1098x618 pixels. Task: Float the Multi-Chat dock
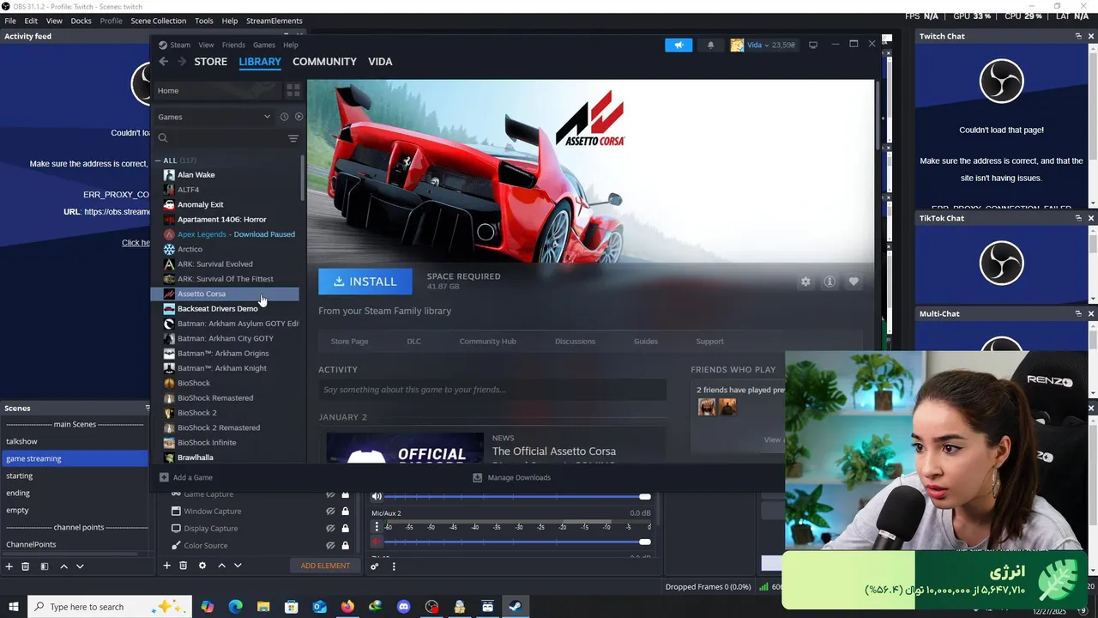1078,313
